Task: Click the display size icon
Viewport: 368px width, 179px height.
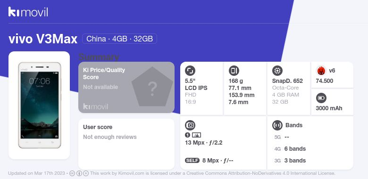Action: 190,71
